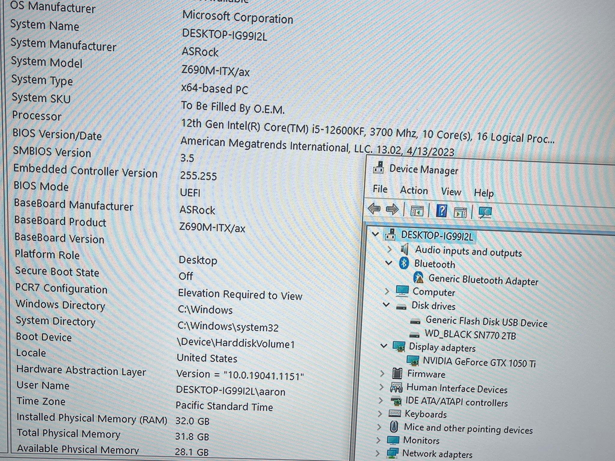Click the Z690M-ITX/ax System Model value
Screen dimensions: 615x461
(x=215, y=71)
